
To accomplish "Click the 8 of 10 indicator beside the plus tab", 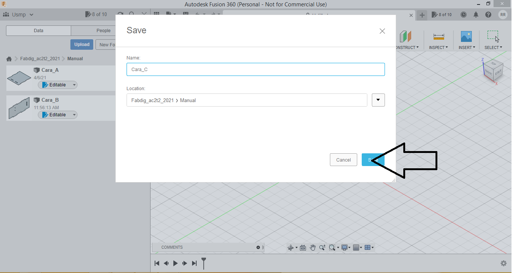I will click(x=442, y=15).
